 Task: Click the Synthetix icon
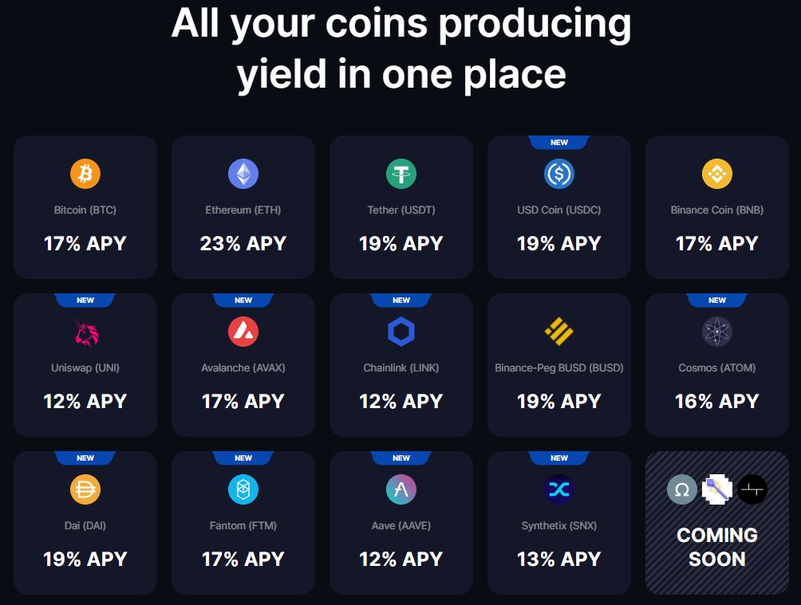pos(559,489)
